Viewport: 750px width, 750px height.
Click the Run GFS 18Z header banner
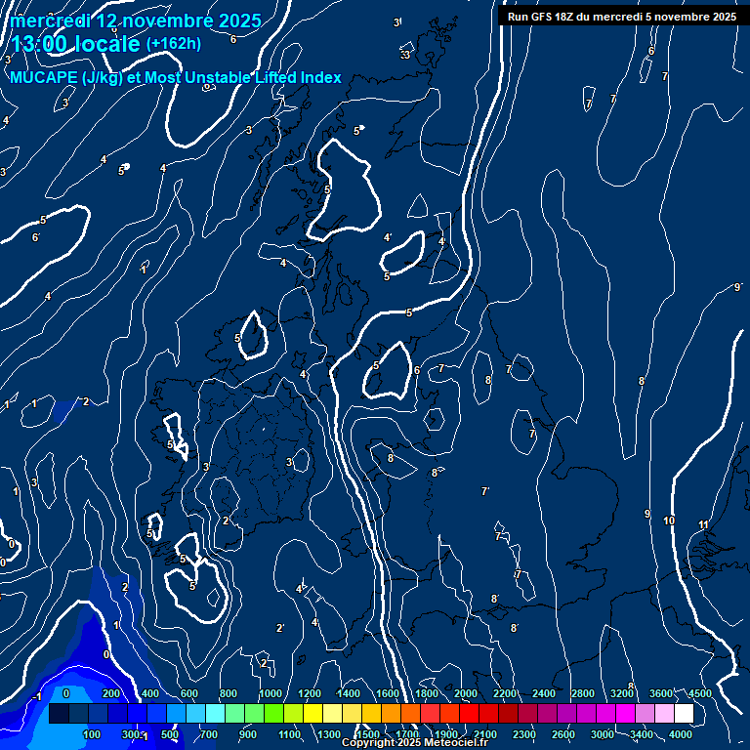pyautogui.click(x=622, y=17)
